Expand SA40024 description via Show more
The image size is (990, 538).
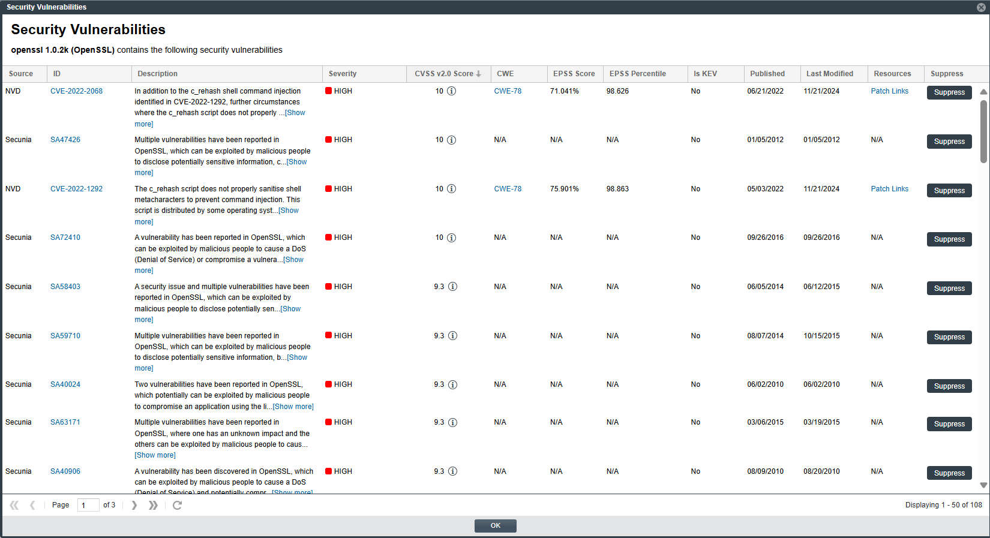pos(293,407)
